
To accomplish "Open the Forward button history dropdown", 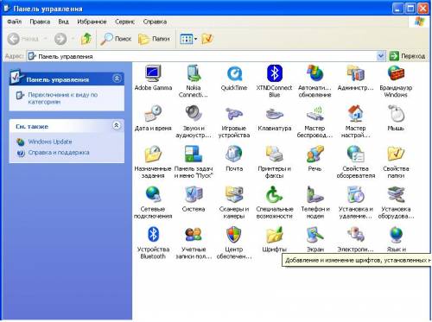I will click(x=73, y=39).
